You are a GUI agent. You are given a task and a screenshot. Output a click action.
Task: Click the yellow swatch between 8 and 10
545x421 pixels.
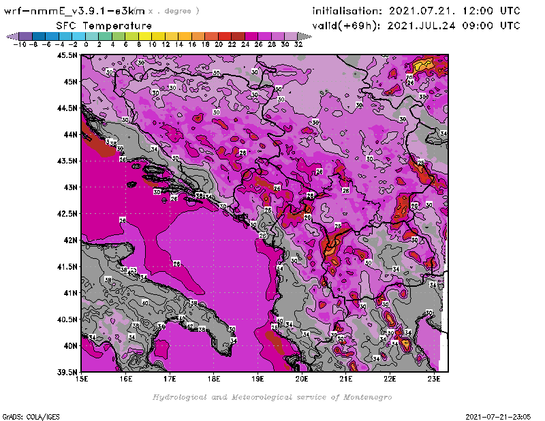tap(145, 36)
